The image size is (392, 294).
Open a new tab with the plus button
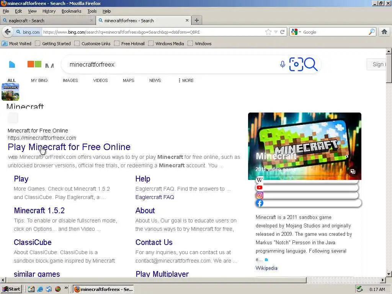coord(197,21)
